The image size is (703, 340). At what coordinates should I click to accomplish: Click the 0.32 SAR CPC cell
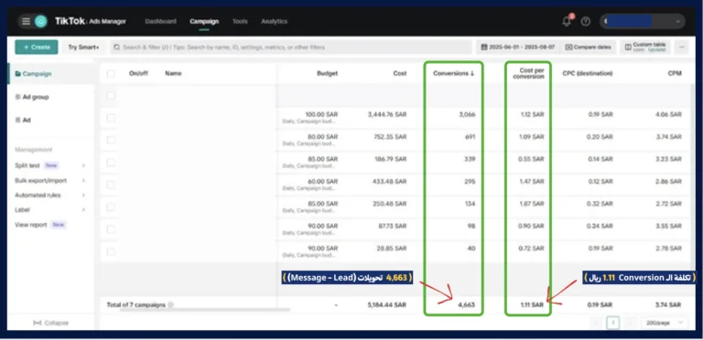tap(600, 204)
